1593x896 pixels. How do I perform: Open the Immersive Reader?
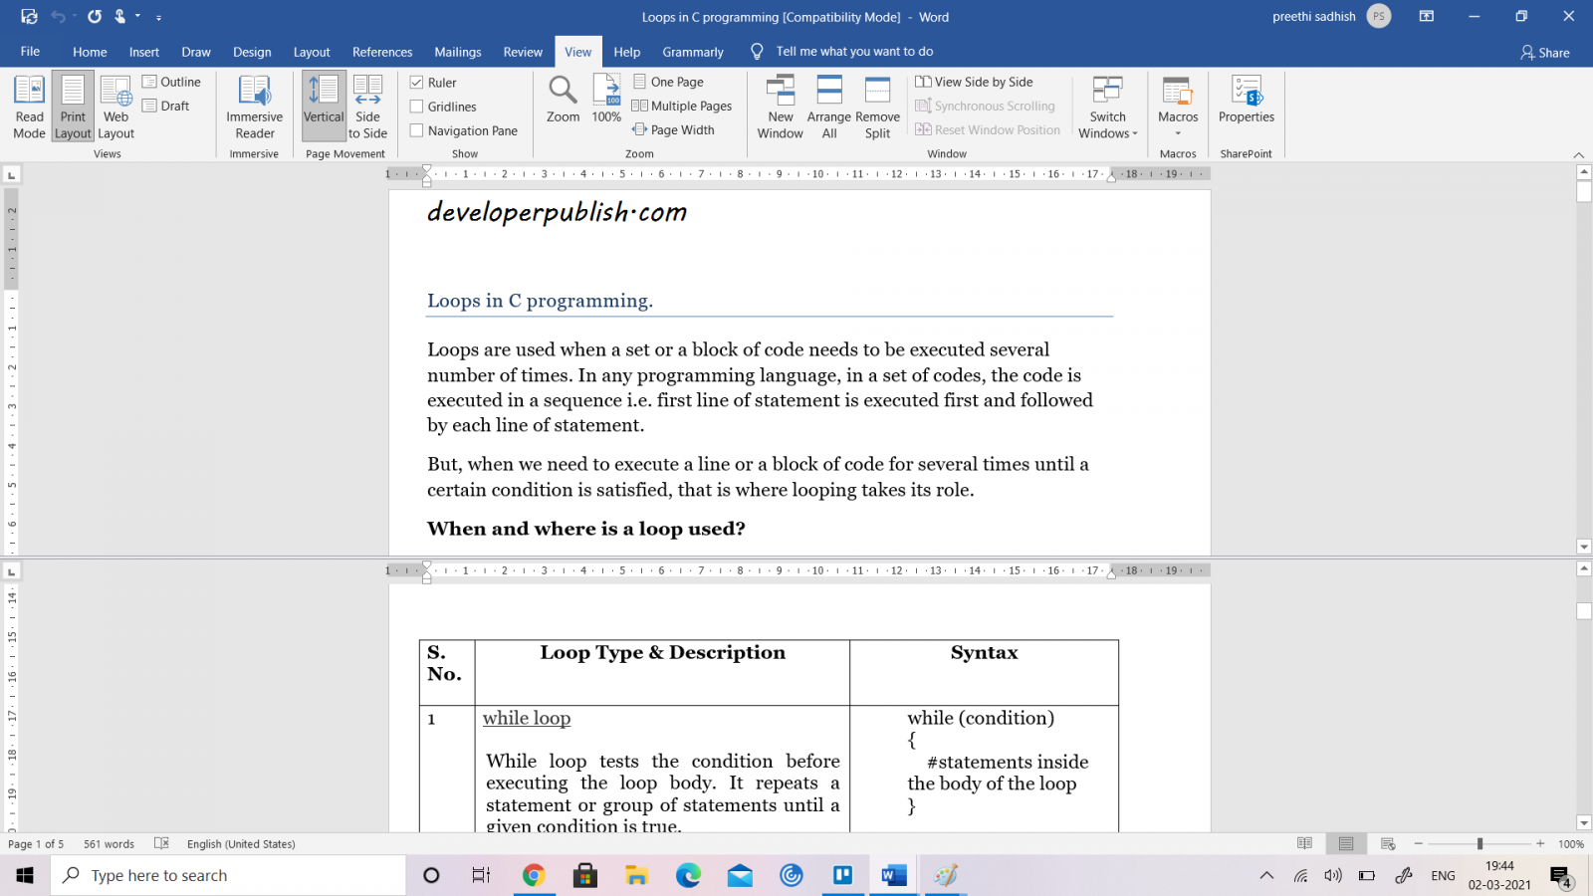click(254, 105)
